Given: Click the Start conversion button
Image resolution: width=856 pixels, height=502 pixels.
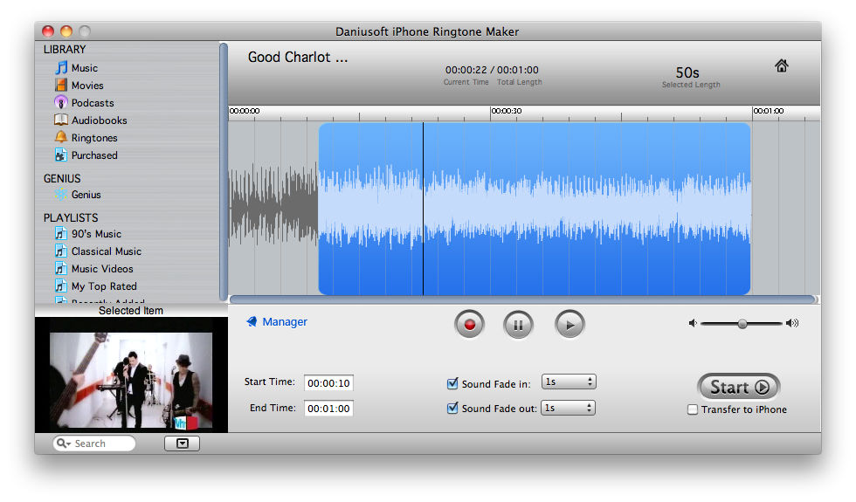Looking at the screenshot, I should [x=739, y=387].
